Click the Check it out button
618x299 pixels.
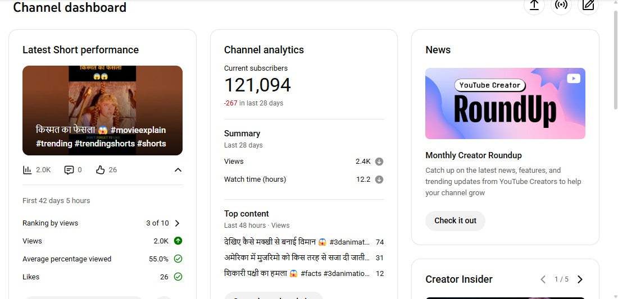455,220
